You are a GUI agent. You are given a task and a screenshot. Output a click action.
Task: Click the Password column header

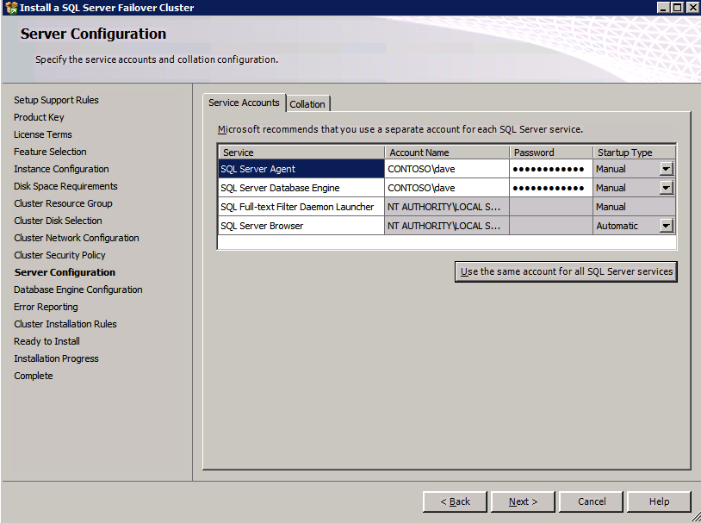(x=551, y=153)
